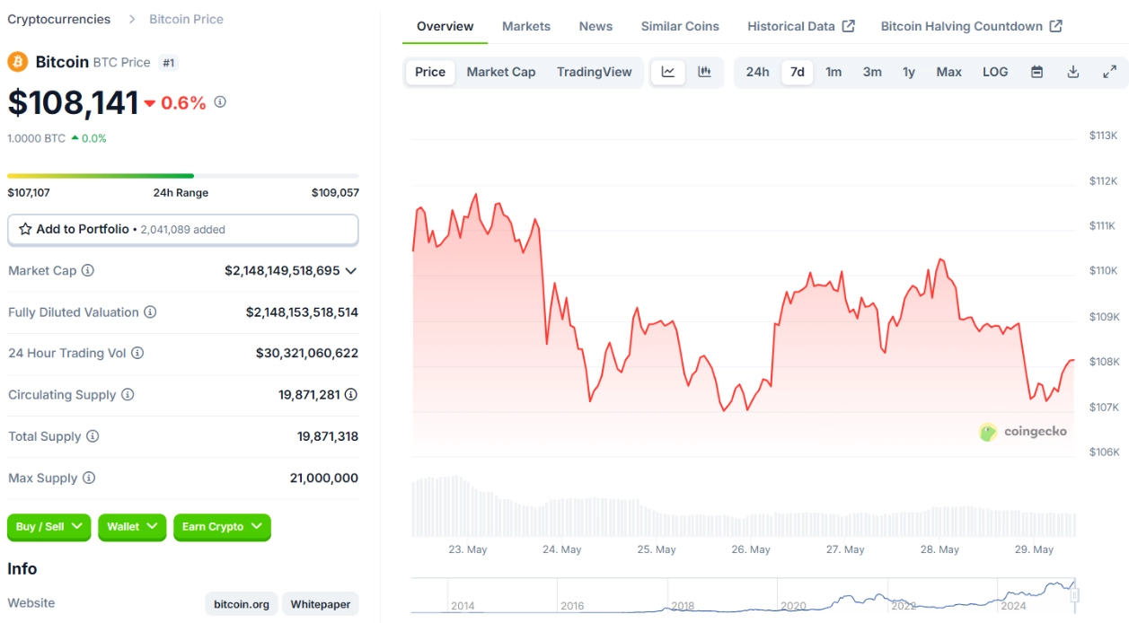1129x623 pixels.
Task: Click the info icon after 19,871,281 value
Action: tap(351, 395)
